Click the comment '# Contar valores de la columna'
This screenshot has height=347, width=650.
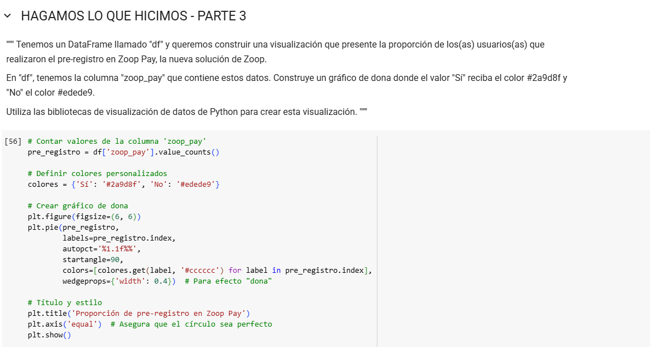(117, 141)
